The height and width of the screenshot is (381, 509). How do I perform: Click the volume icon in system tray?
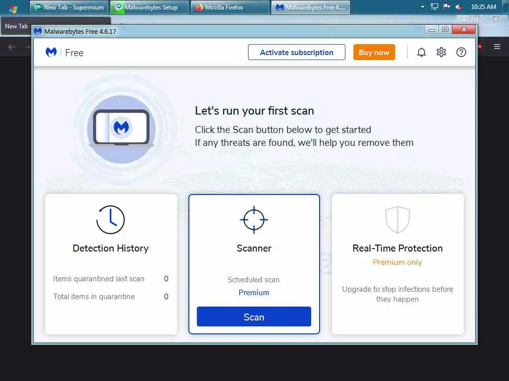click(458, 7)
